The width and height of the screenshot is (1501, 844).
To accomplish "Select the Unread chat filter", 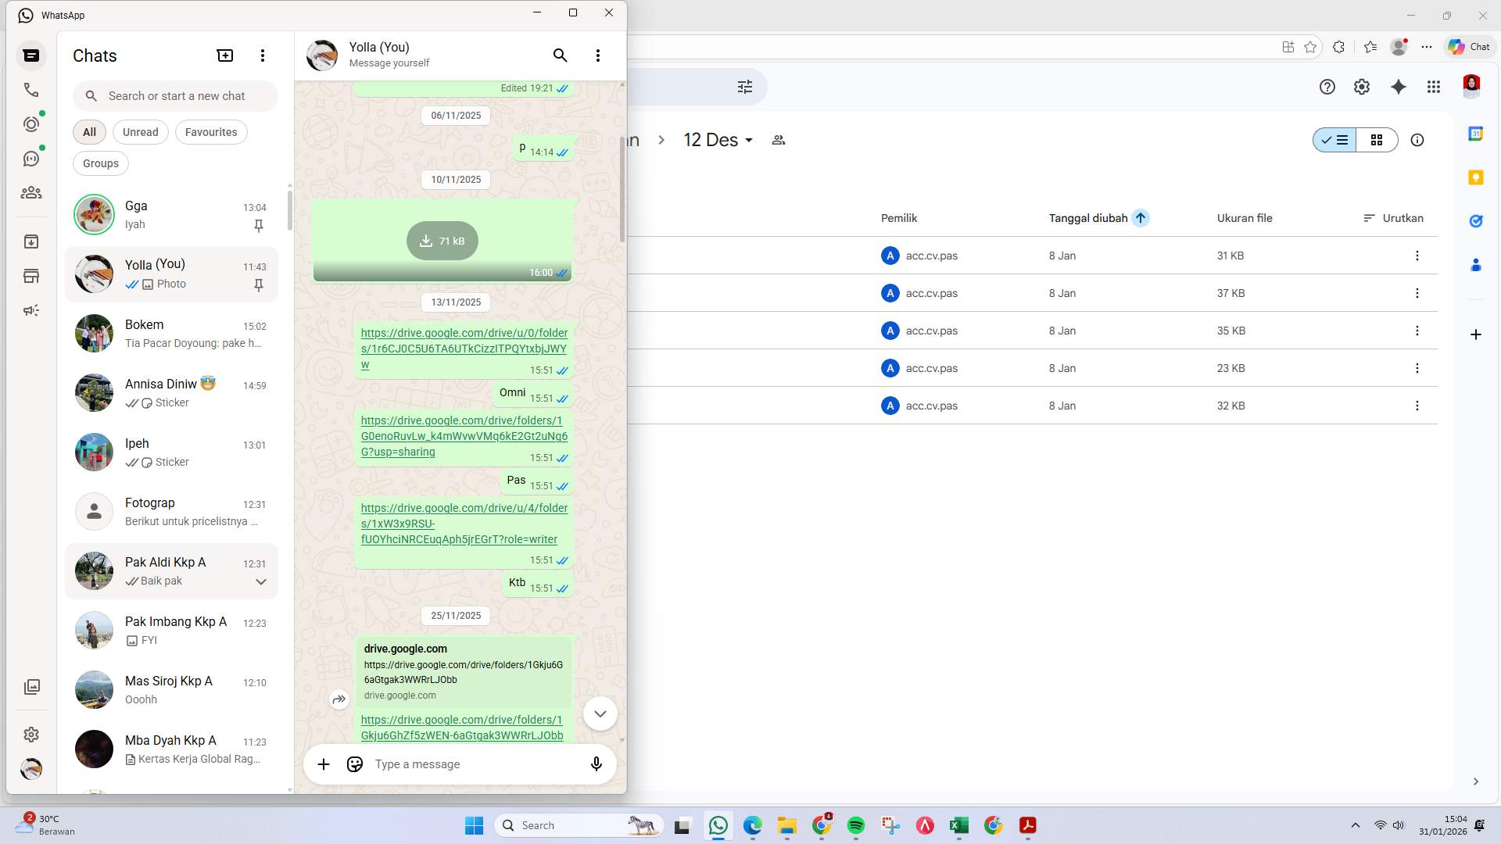I will pyautogui.click(x=140, y=132).
